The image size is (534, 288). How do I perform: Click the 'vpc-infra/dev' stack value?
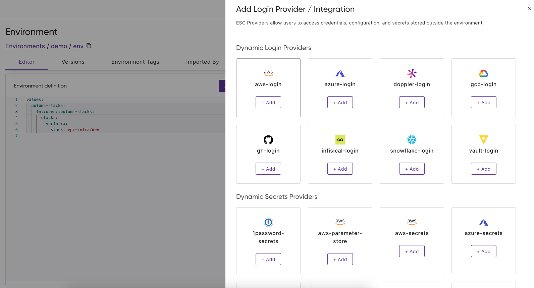click(x=84, y=130)
